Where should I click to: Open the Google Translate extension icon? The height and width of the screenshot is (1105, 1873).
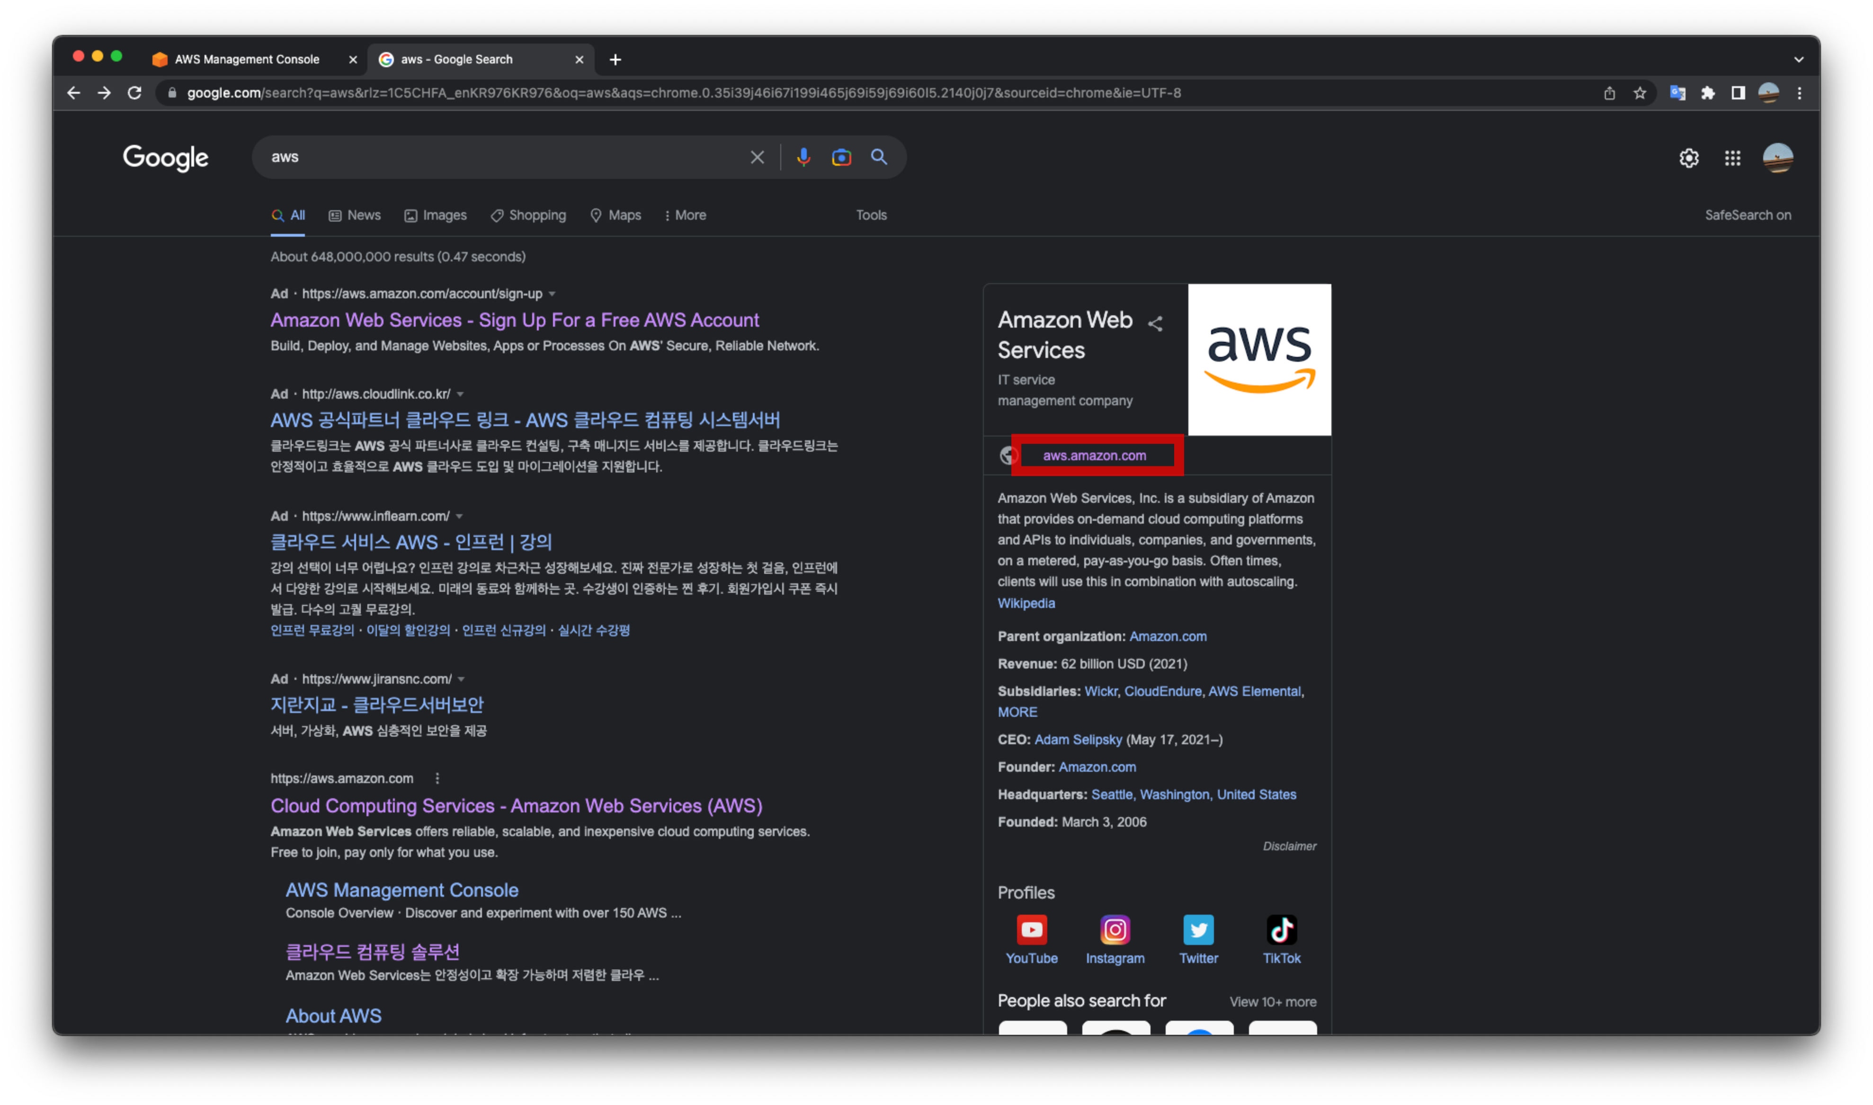(1677, 93)
